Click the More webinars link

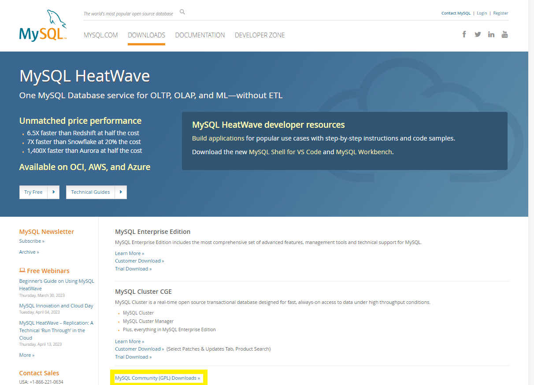(27, 355)
